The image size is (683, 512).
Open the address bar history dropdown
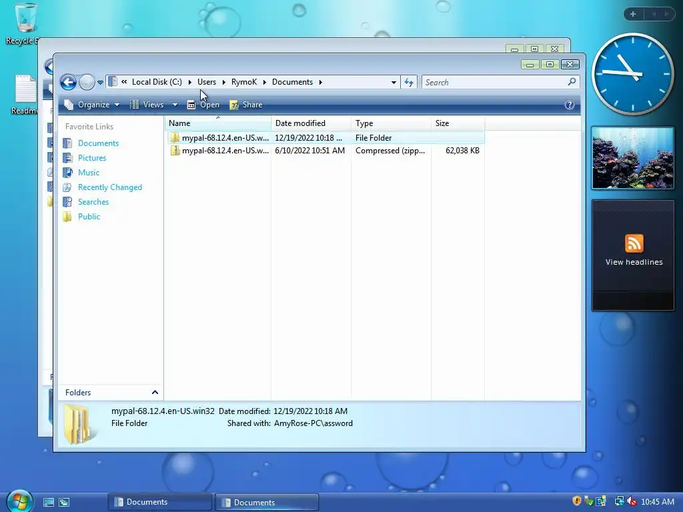[394, 82]
